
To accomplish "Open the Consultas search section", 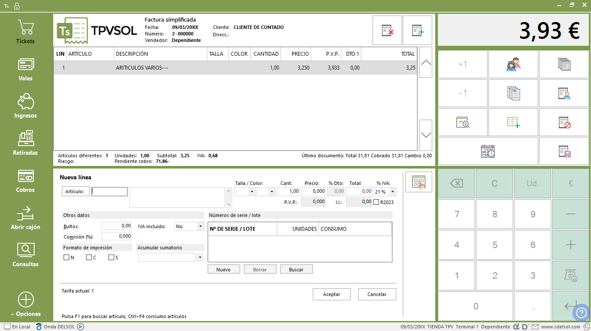I will click(26, 255).
